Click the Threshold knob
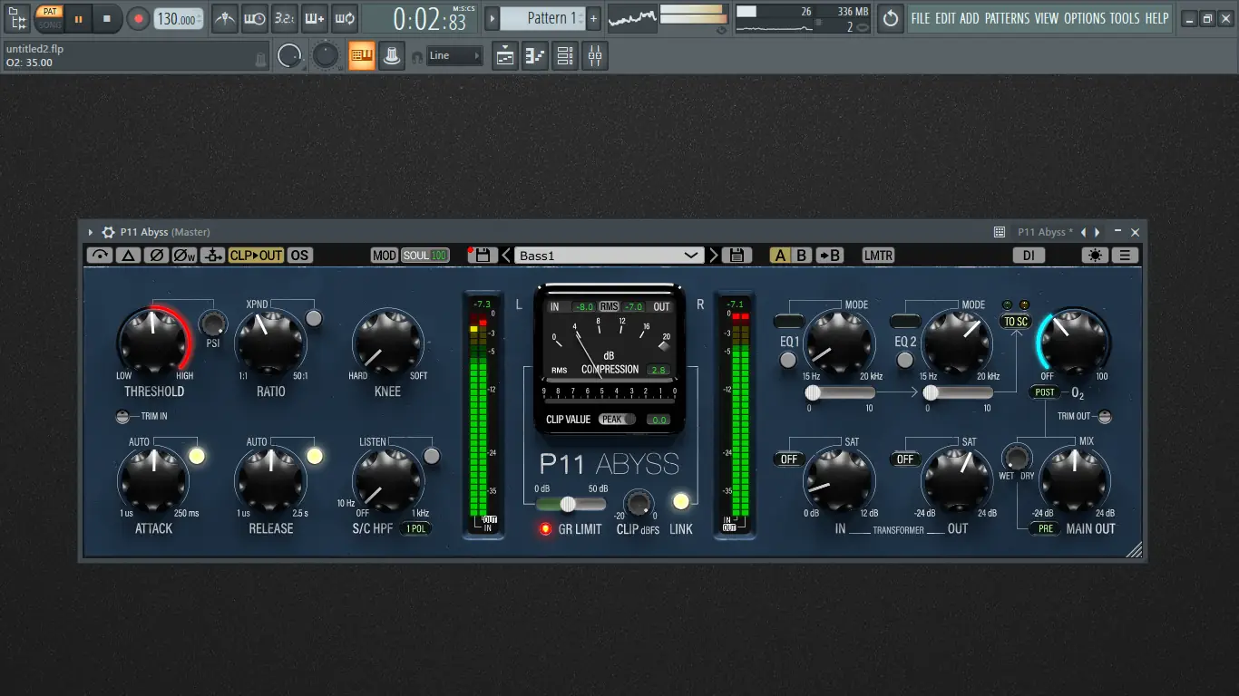Image resolution: width=1239 pixels, height=696 pixels. point(153,343)
